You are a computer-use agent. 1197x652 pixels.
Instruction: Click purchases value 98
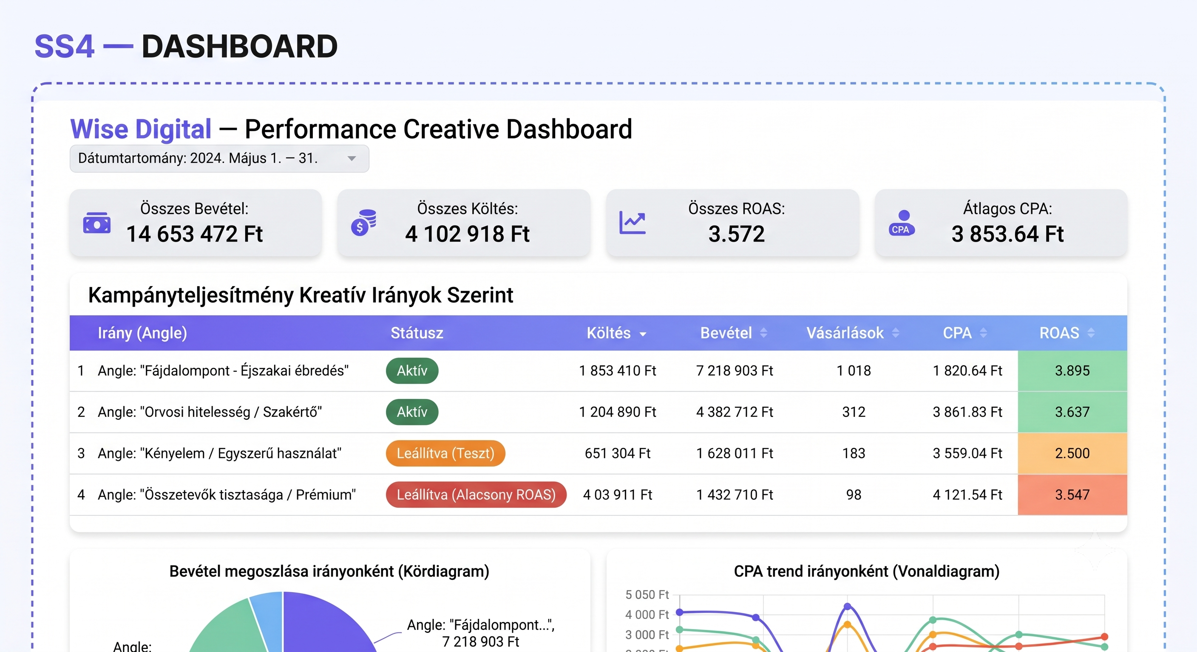click(x=854, y=495)
